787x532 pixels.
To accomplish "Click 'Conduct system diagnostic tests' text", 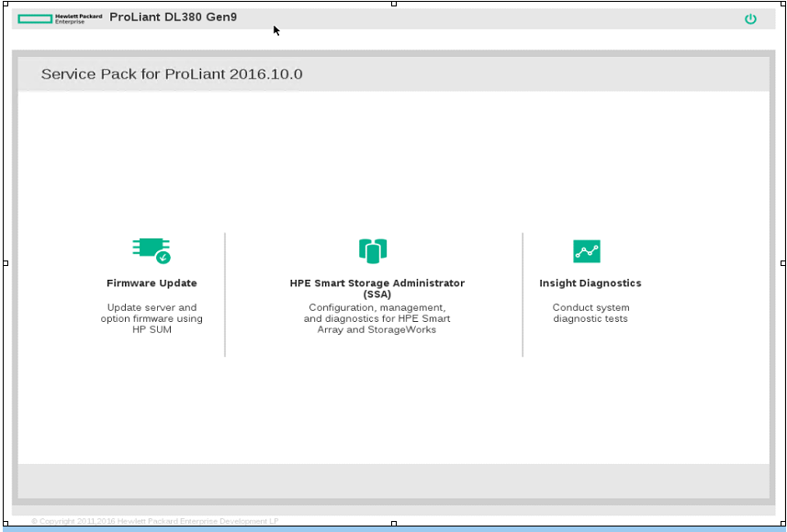I will click(x=590, y=313).
